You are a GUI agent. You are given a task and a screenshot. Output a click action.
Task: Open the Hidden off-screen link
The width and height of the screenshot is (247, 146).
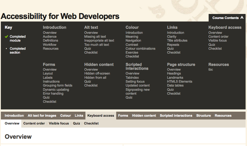coord(97,73)
